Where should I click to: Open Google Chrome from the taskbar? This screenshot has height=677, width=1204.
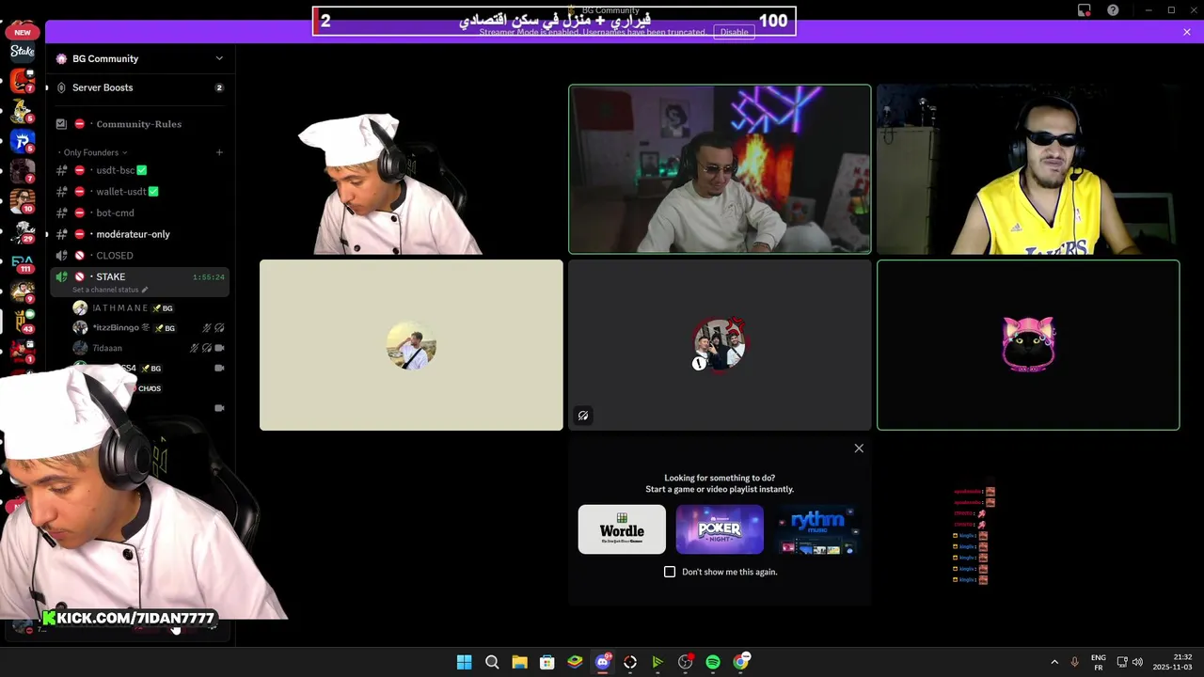pyautogui.click(x=741, y=662)
